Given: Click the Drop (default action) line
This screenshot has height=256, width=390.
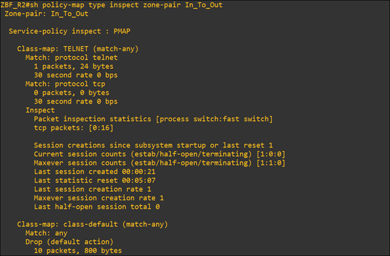Looking at the screenshot, I should [69, 242].
